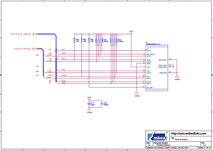Select the +3V3 power symbol above VCC wire

[131, 32]
